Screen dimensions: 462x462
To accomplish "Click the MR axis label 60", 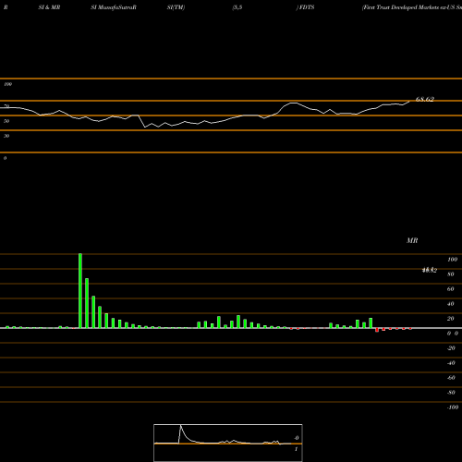I will point(451,289).
